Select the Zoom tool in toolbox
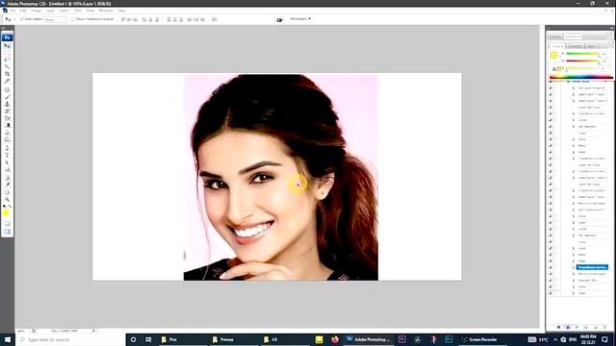Viewport: 616px width, 346px height. (x=7, y=200)
